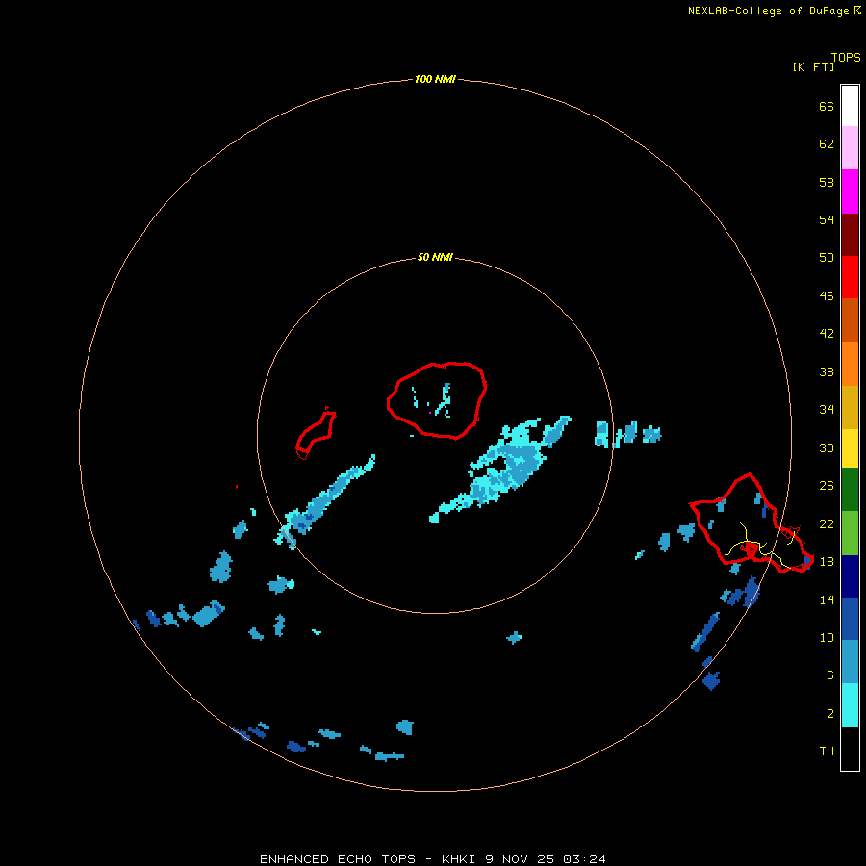Screen dimensions: 866x866
Task: Click the "46" legend value
Action: 827,296
